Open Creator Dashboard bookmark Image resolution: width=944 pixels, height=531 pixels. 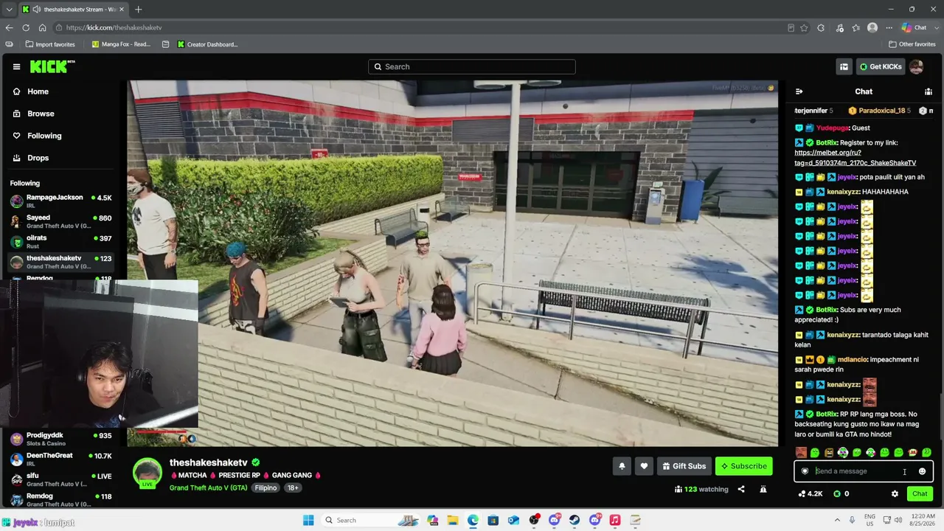(x=207, y=44)
